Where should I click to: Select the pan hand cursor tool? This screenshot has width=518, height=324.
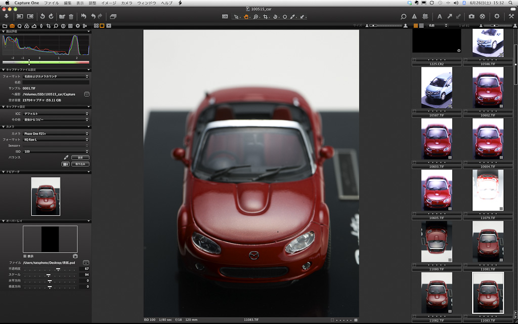[x=246, y=17]
